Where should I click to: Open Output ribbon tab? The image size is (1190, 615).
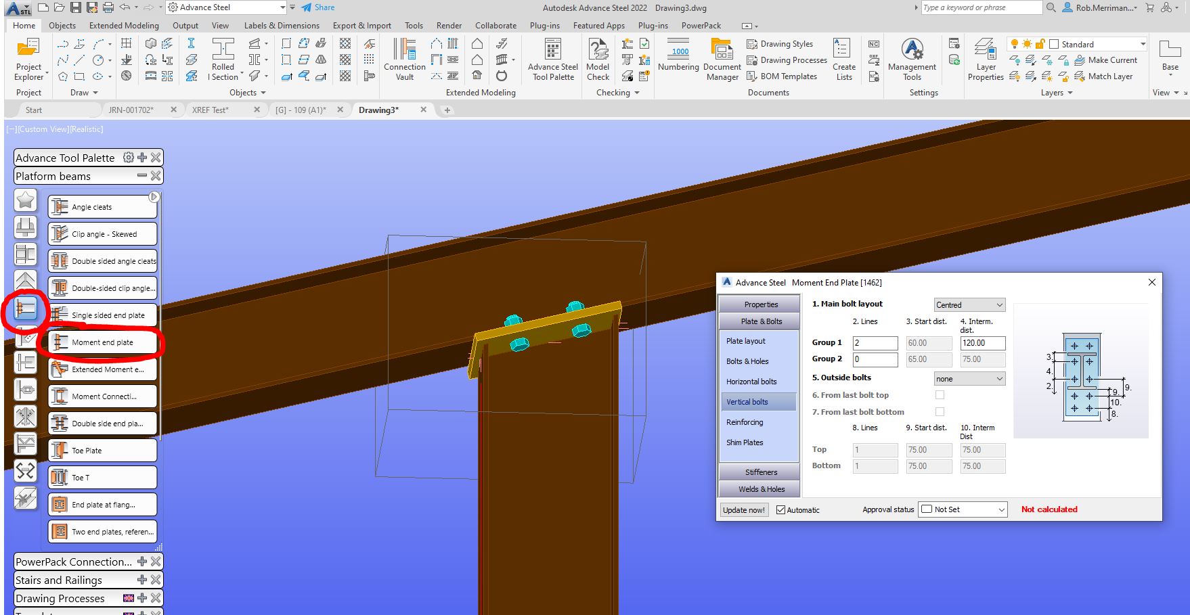[x=185, y=26]
